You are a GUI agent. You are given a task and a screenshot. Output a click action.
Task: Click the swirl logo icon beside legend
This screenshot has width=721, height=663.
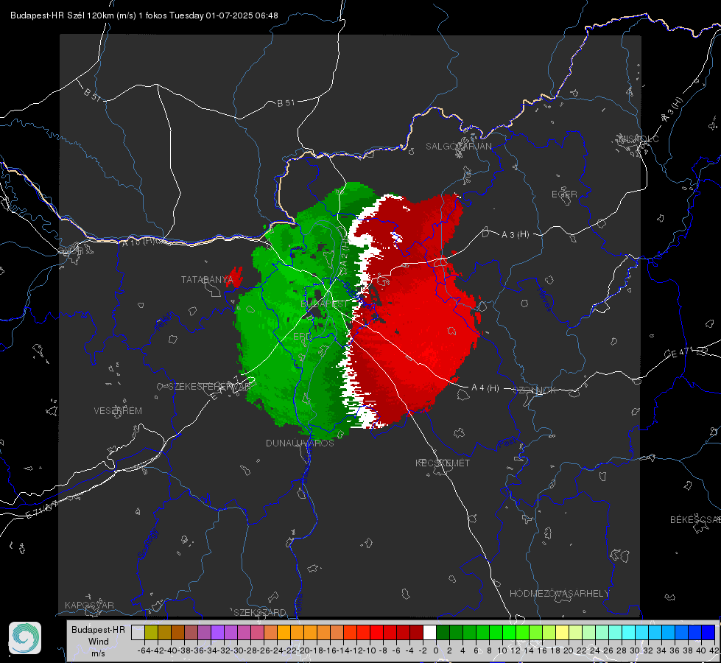[25, 638]
